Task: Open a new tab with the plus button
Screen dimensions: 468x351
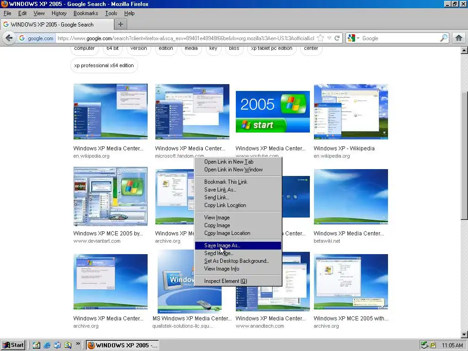Action: point(121,25)
